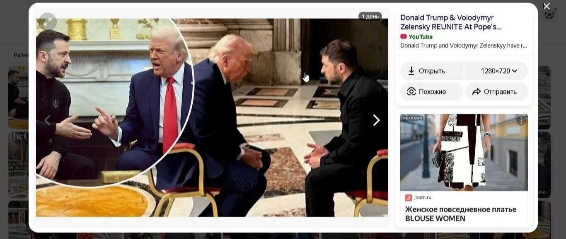Open the YouTube source link
The height and width of the screenshot is (239, 566).
[416, 37]
